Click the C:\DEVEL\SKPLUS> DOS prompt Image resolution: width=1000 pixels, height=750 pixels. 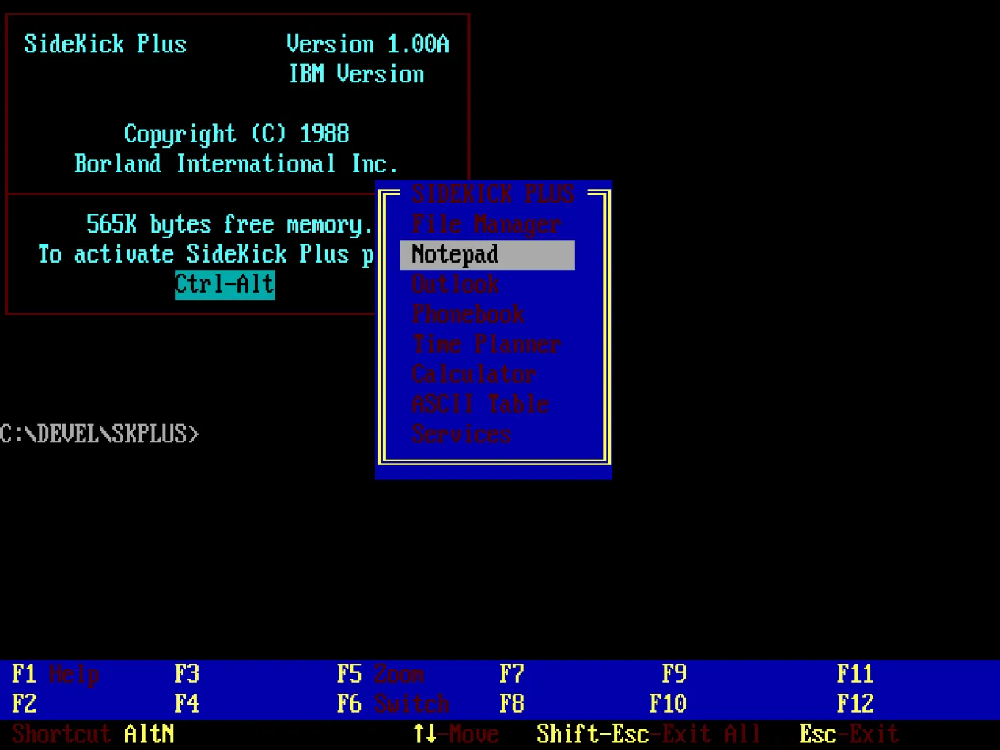point(100,434)
